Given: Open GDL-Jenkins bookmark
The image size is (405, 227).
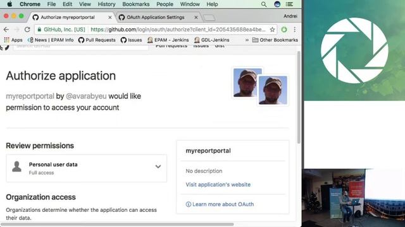Looking at the screenshot, I should click(x=212, y=40).
